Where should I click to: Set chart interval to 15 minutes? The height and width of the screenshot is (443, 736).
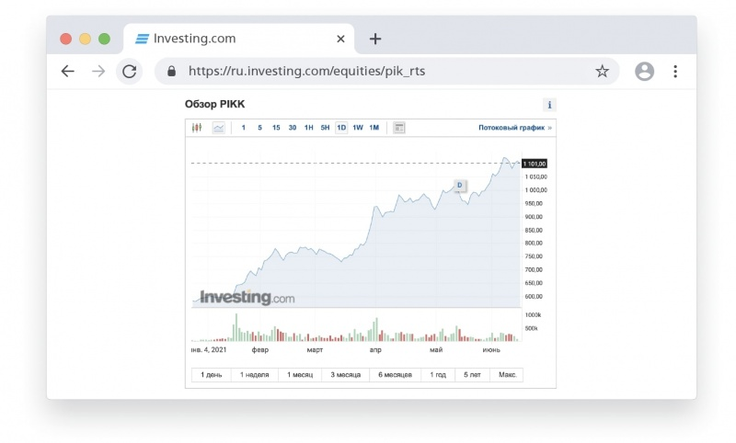pyautogui.click(x=276, y=128)
